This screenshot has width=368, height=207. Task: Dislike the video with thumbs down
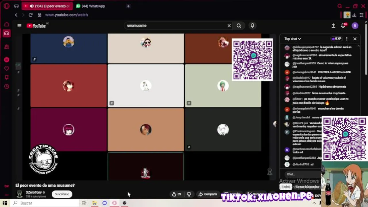(189, 194)
